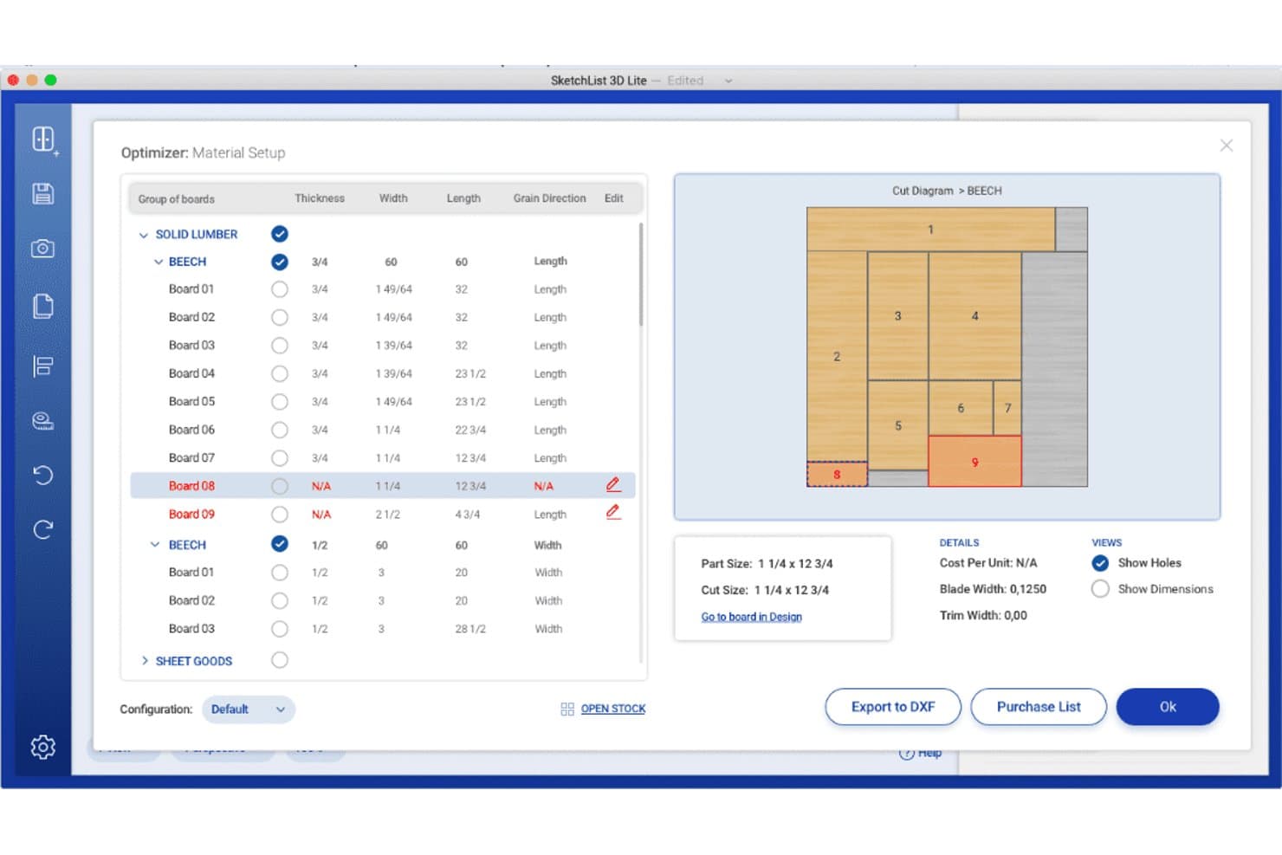Close the Optimizer dialog with the X
The height and width of the screenshot is (855, 1282).
pos(1227,146)
